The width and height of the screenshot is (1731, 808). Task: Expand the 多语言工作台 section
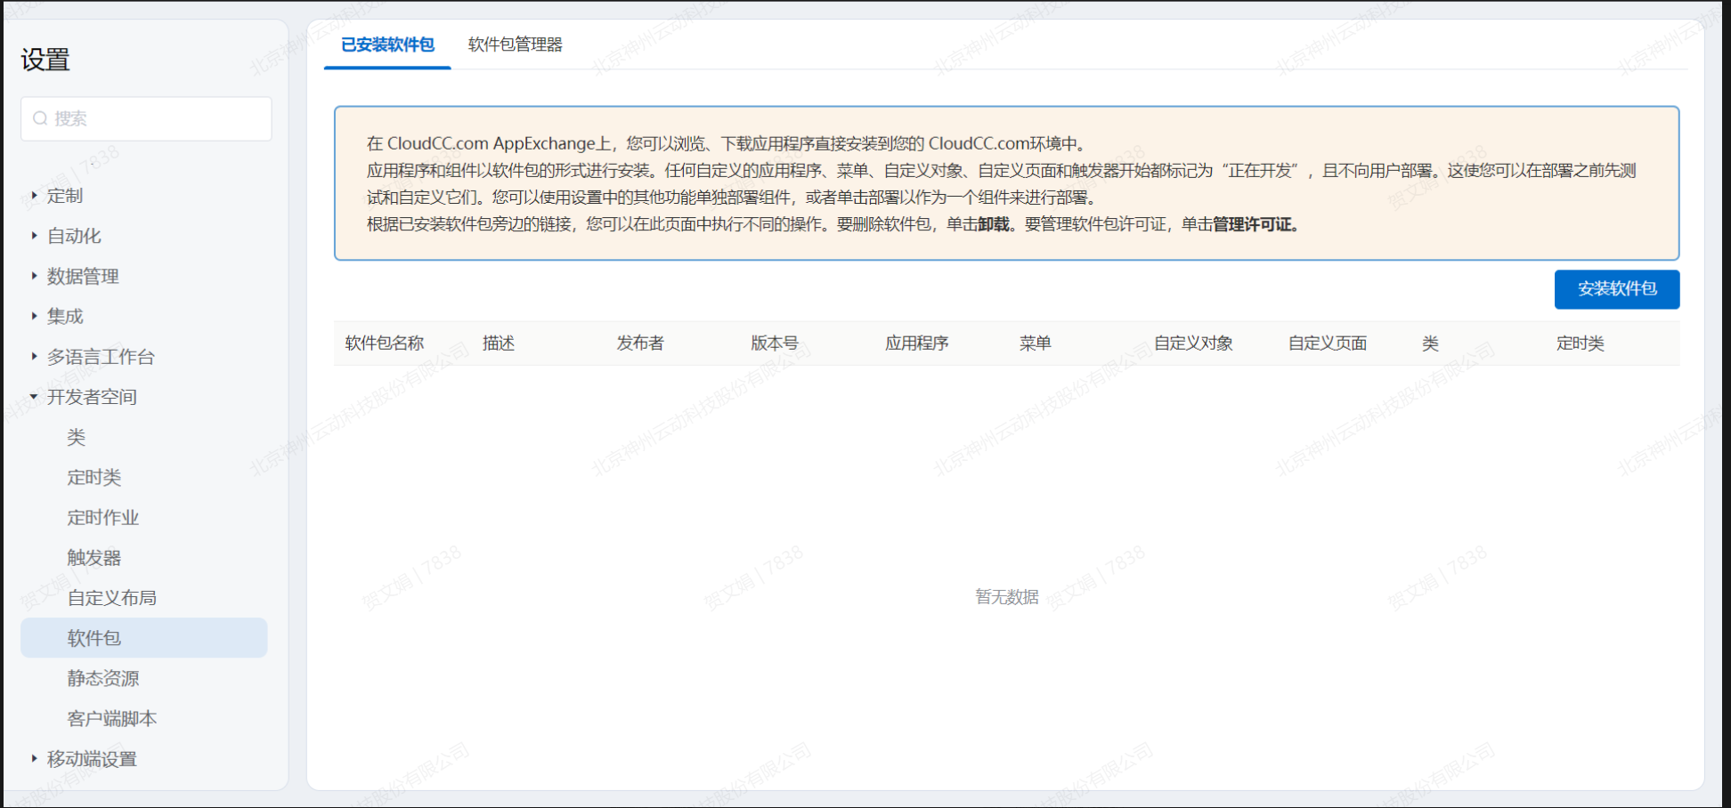pos(35,356)
